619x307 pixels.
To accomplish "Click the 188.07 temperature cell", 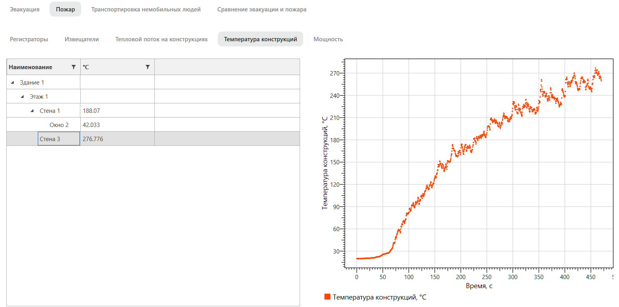I will pyautogui.click(x=117, y=111).
